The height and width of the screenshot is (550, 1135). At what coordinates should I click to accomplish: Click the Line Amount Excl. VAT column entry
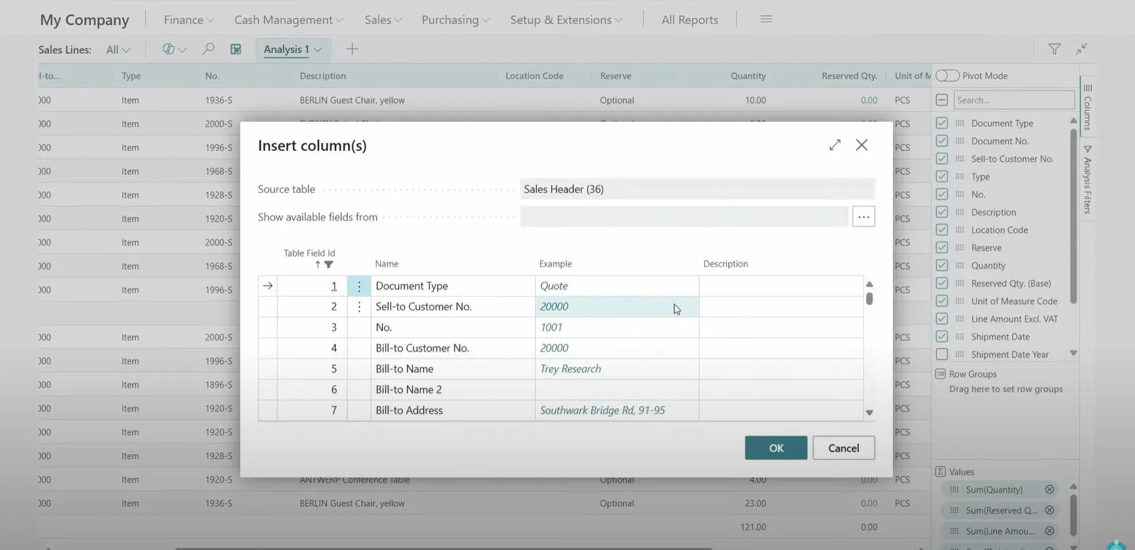pos(1014,319)
